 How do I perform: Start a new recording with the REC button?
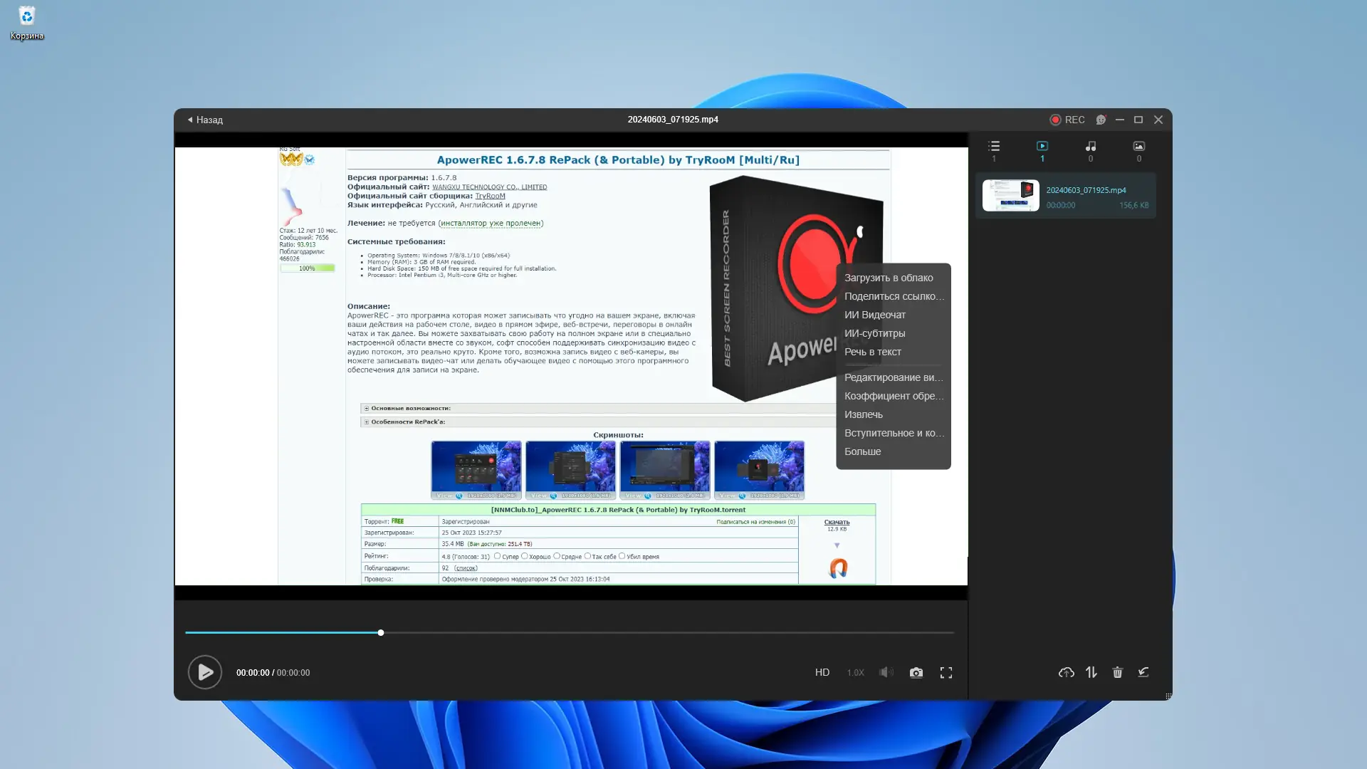(1068, 120)
